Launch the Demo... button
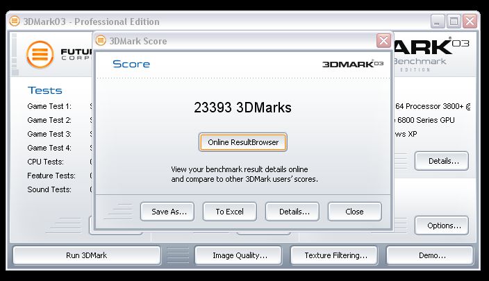This screenshot has height=281, width=489. point(430,255)
